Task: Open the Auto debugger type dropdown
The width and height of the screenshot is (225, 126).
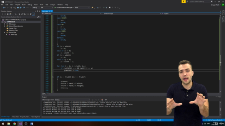Action: pos(82,8)
